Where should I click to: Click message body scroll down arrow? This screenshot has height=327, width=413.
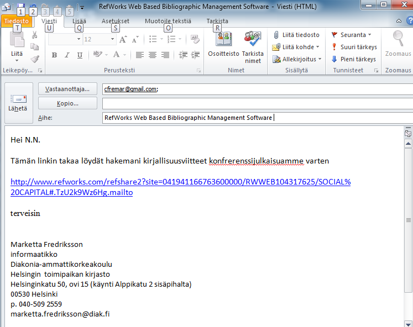[x=408, y=324]
